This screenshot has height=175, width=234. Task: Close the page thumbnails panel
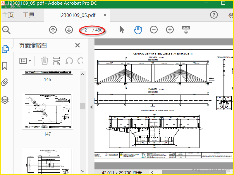(x=78, y=45)
